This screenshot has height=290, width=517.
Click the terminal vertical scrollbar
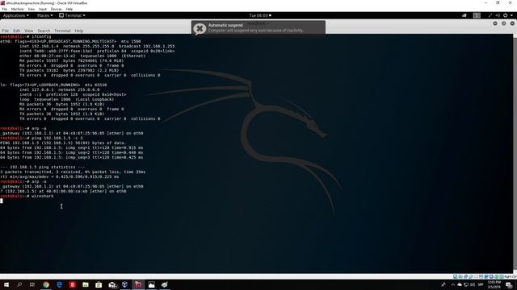point(515,153)
